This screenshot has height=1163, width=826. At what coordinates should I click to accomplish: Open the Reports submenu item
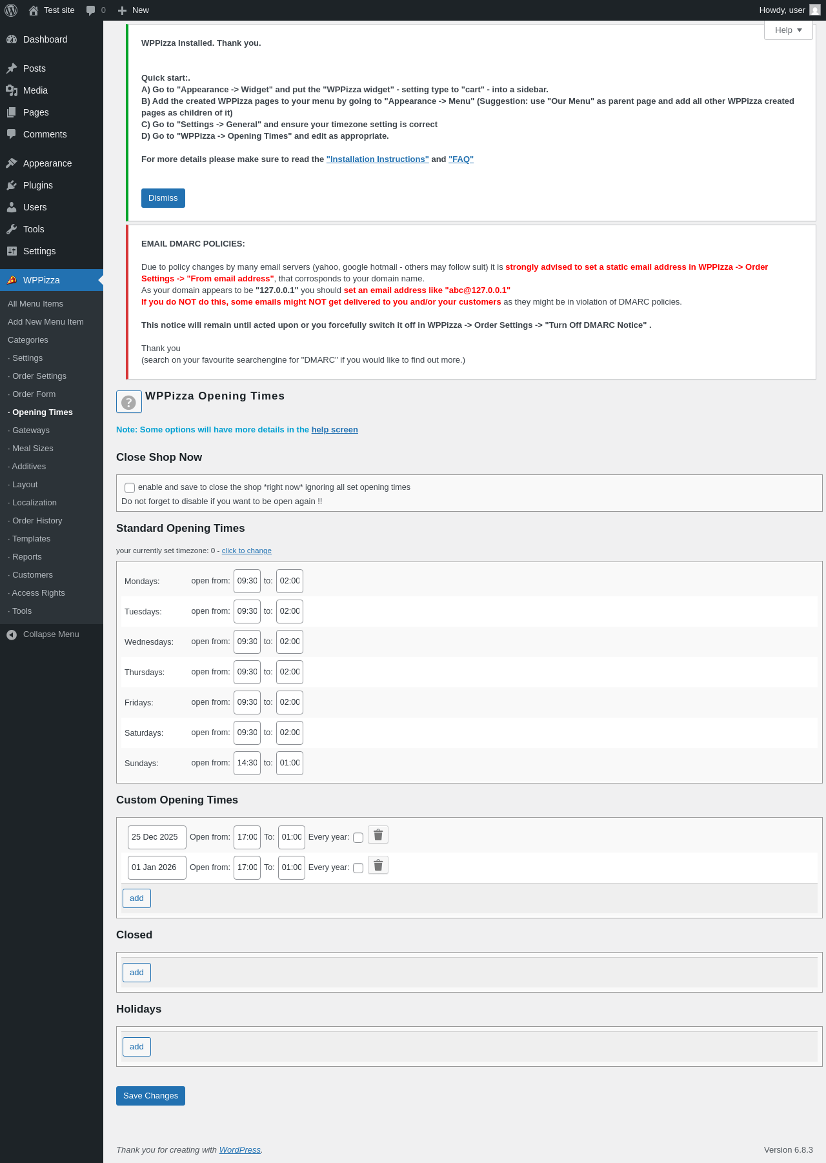click(x=25, y=557)
